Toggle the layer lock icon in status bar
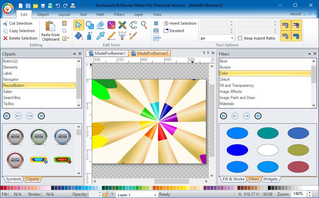The image size is (319, 198). pos(105,194)
